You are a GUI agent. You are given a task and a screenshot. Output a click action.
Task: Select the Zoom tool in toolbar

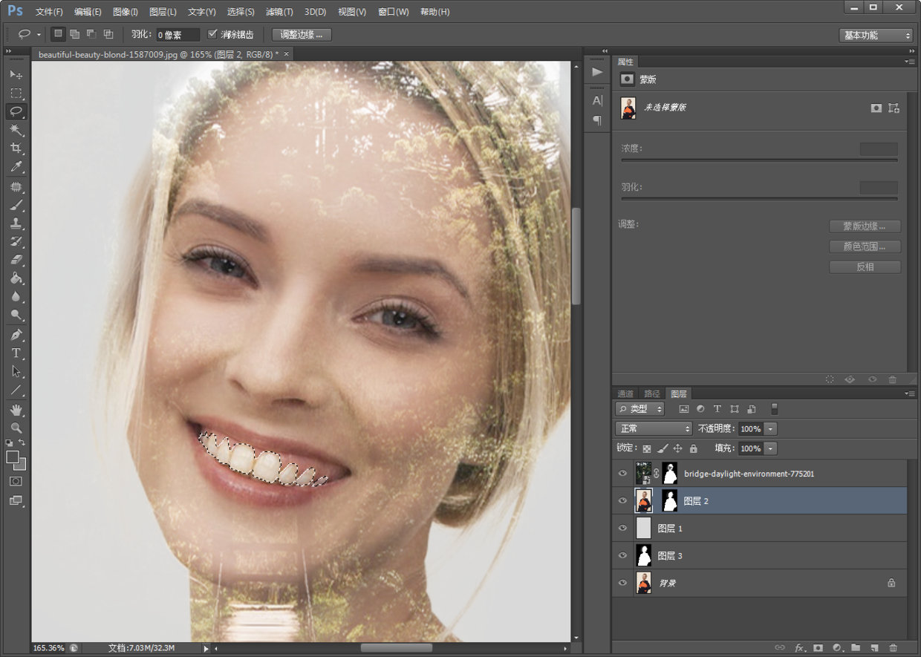point(16,428)
